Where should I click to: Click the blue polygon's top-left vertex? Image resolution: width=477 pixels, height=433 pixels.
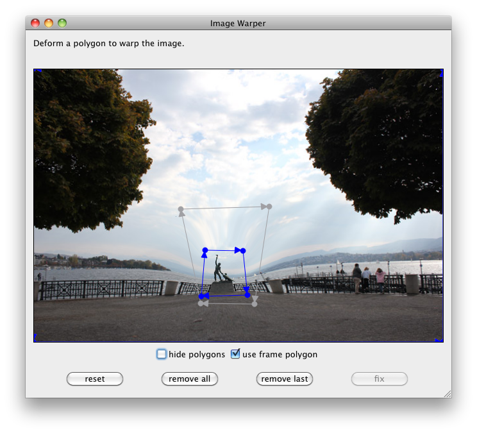pyautogui.click(x=205, y=250)
